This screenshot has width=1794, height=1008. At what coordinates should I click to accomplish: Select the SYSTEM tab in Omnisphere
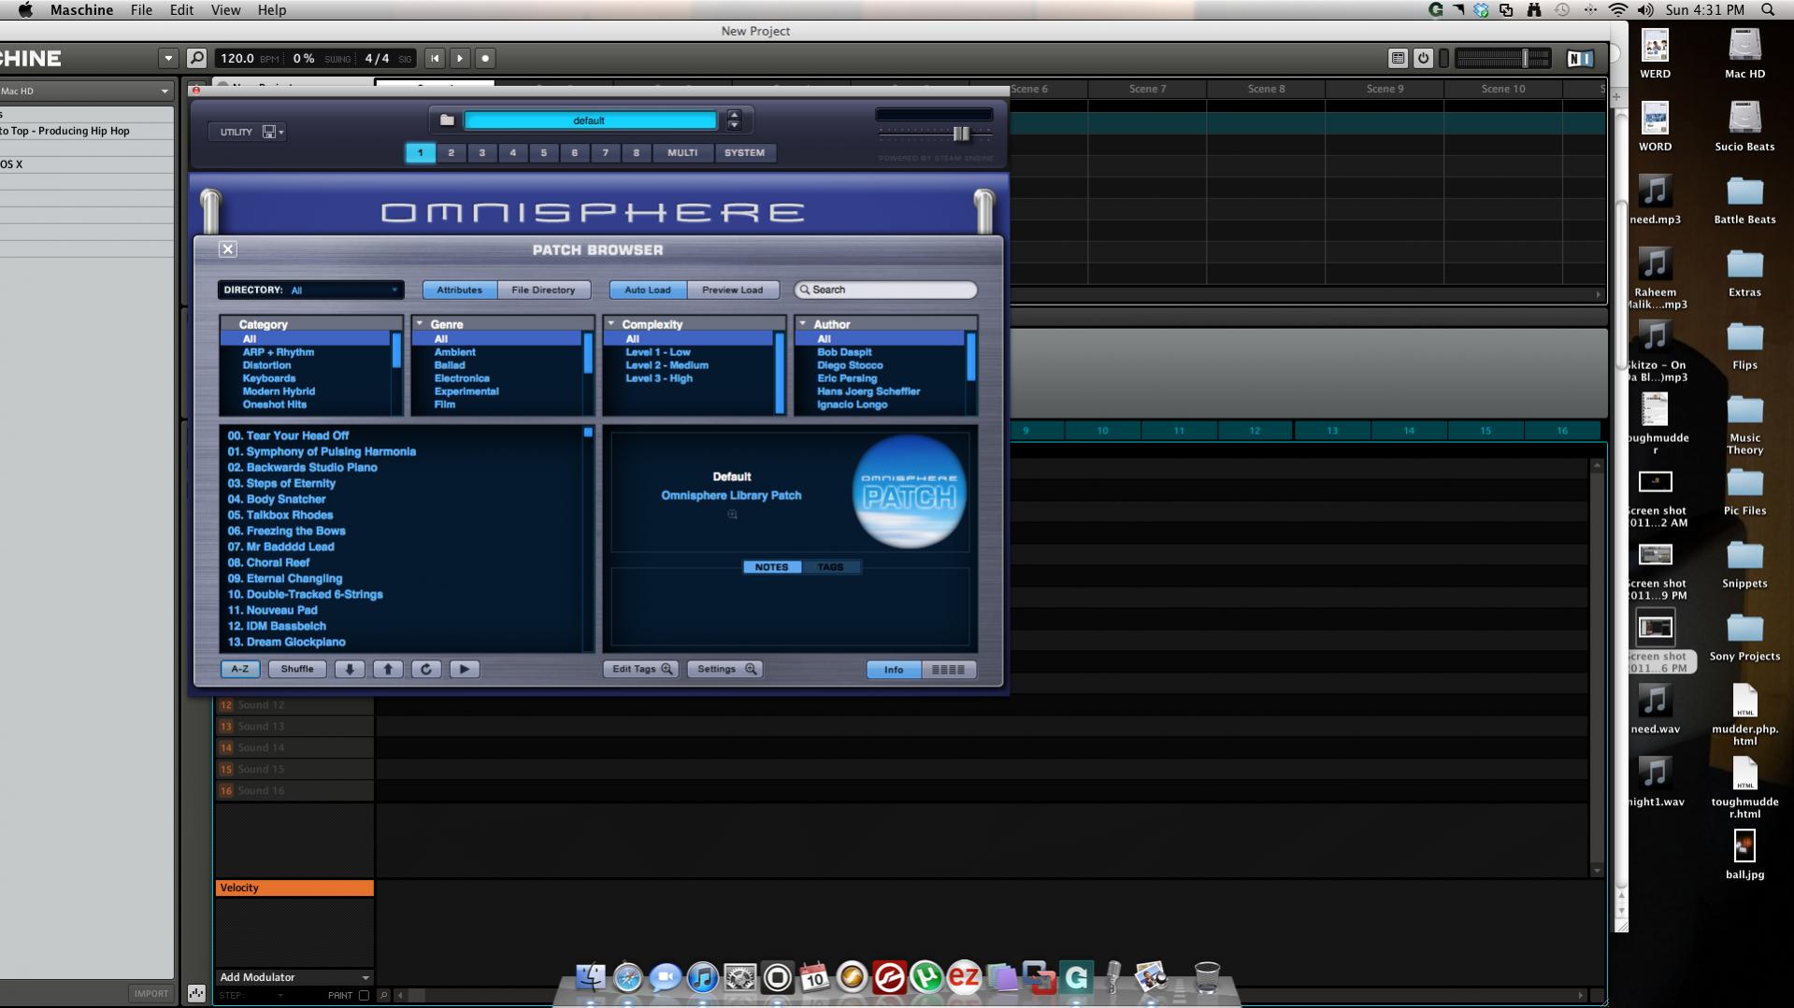[744, 152]
